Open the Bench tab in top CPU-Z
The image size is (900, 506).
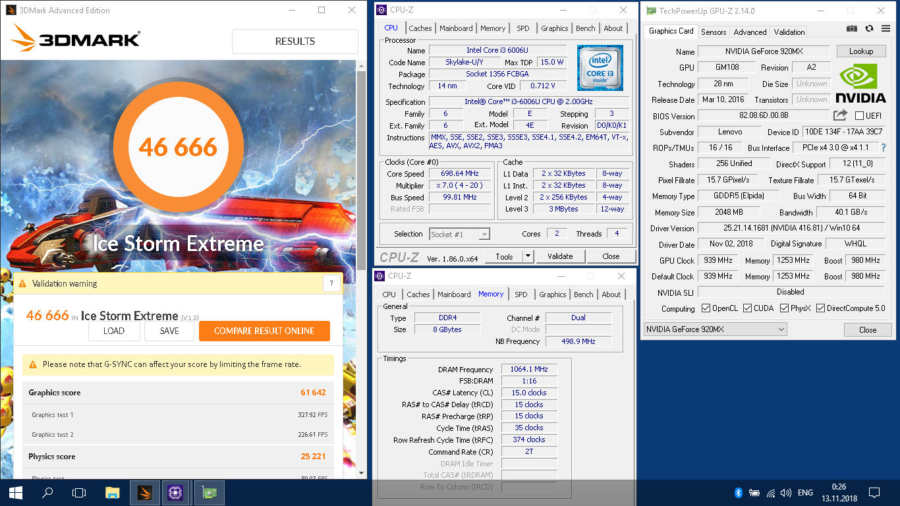tap(585, 28)
